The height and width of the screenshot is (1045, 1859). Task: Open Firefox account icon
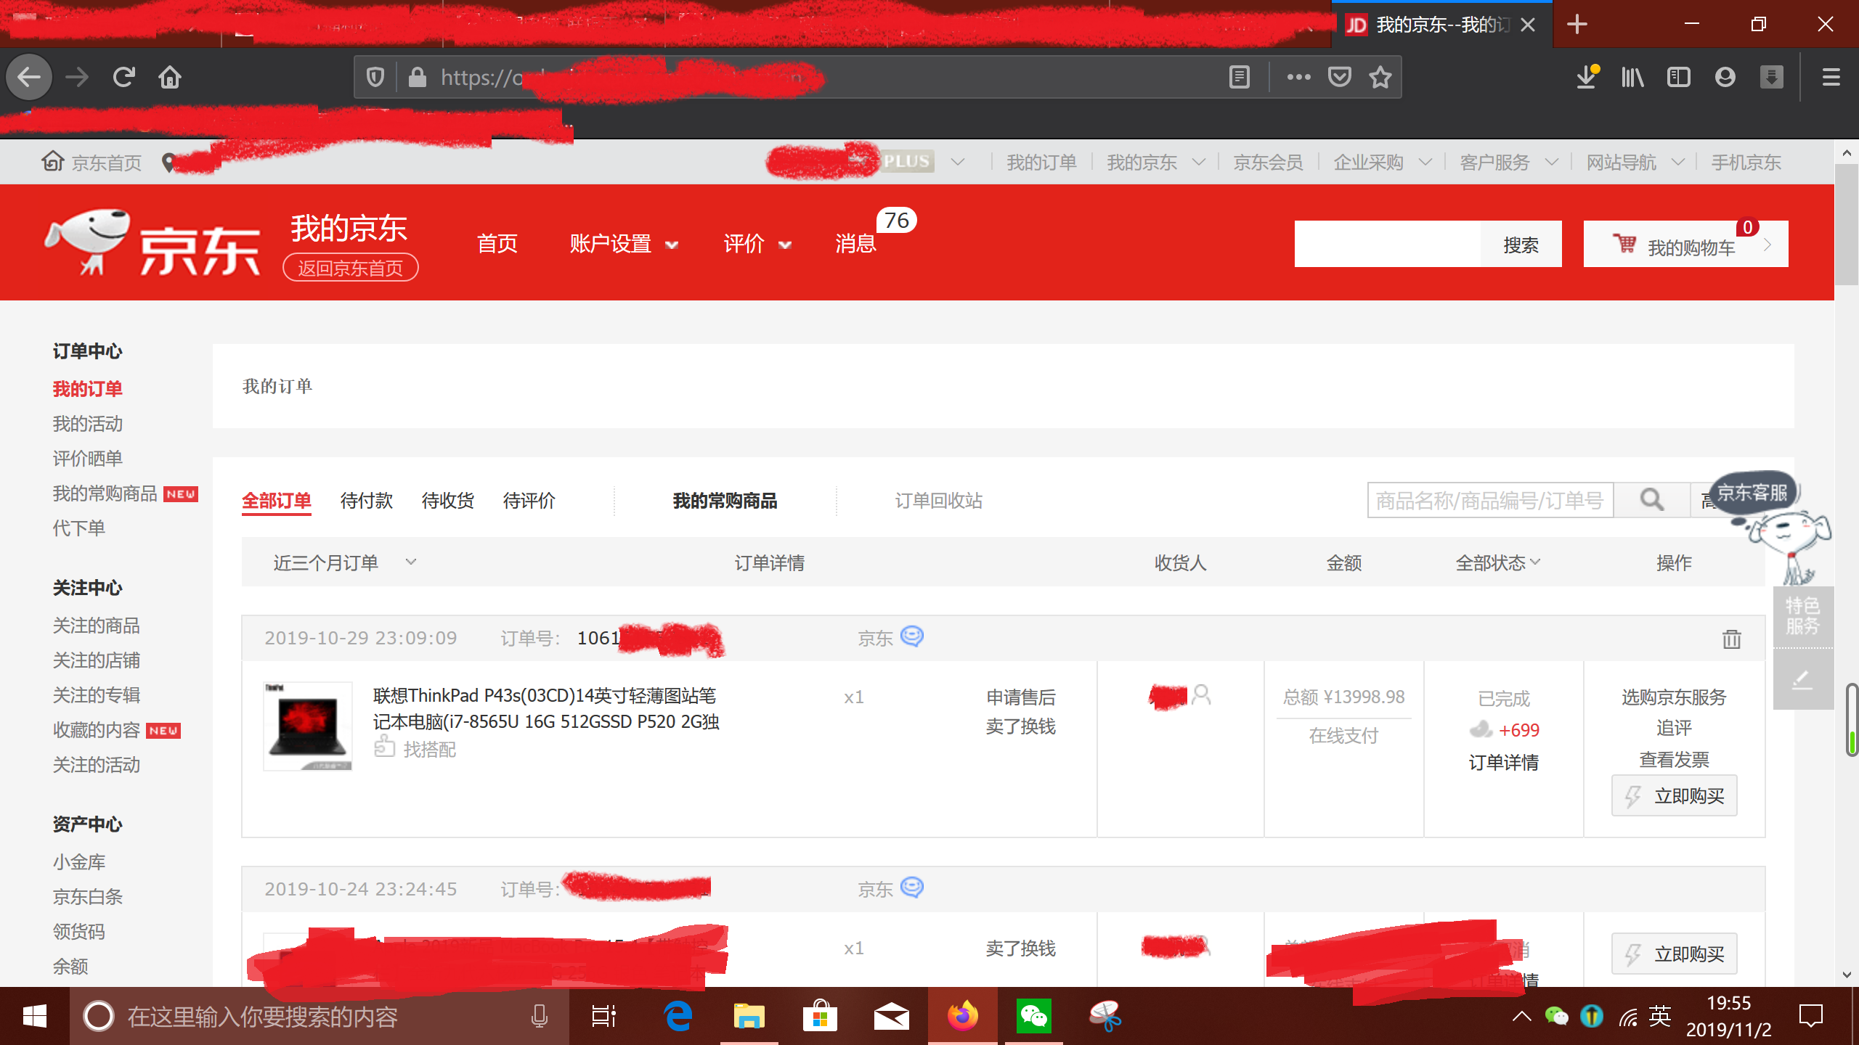click(1725, 77)
